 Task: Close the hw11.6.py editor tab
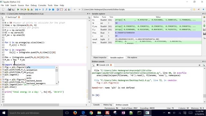click(x=19, y=17)
